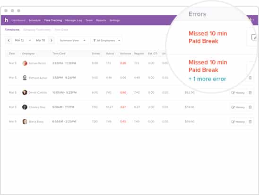The height and width of the screenshot is (195, 259).
Task: Delete the Maria time card with trash icon
Action: (x=250, y=122)
